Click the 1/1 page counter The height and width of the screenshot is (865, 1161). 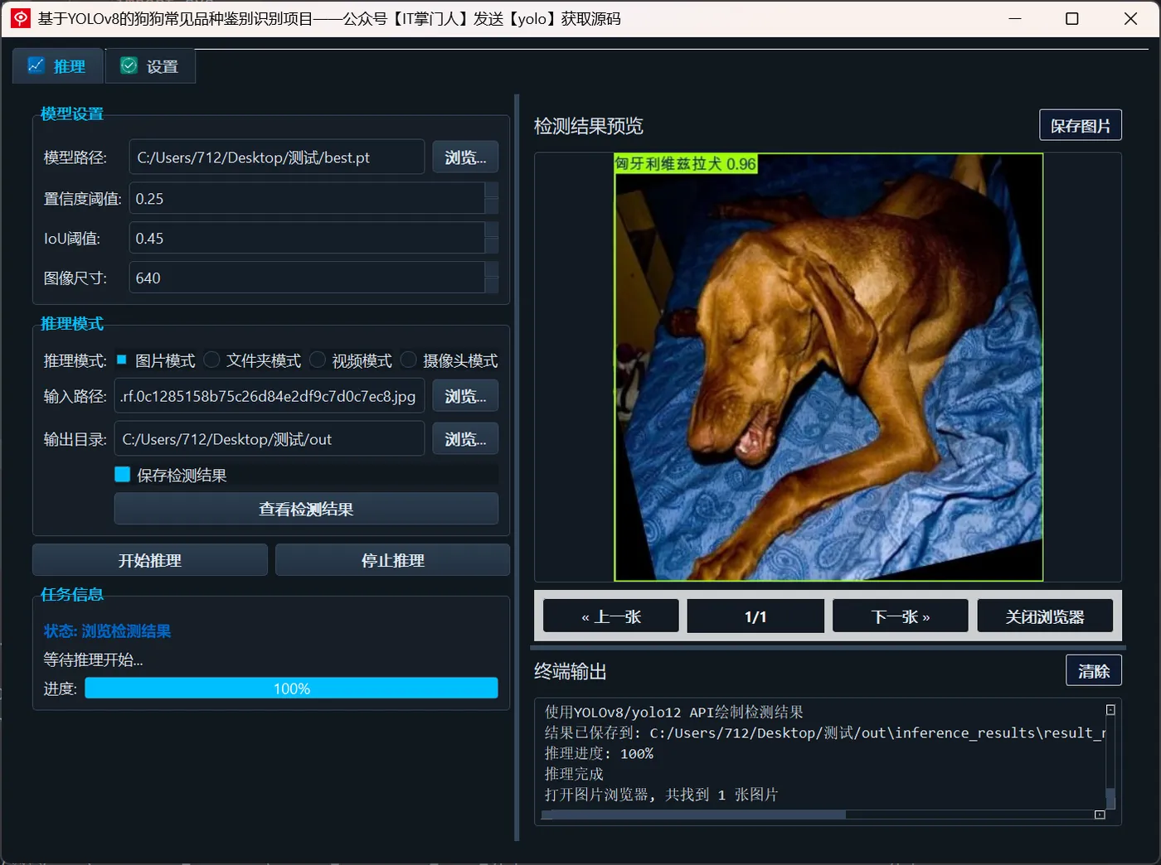click(x=755, y=616)
